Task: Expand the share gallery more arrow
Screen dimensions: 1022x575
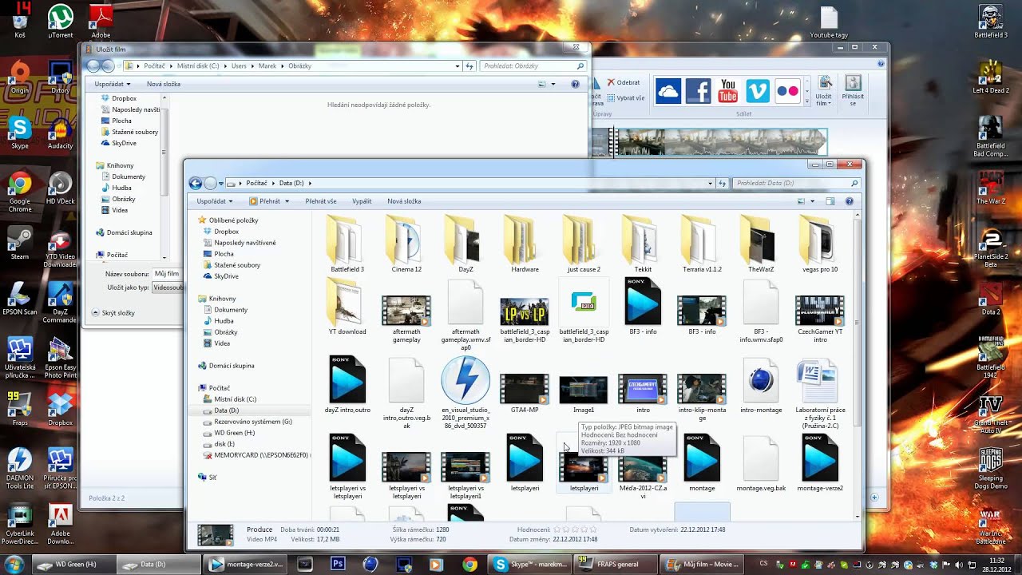Action: (x=807, y=101)
